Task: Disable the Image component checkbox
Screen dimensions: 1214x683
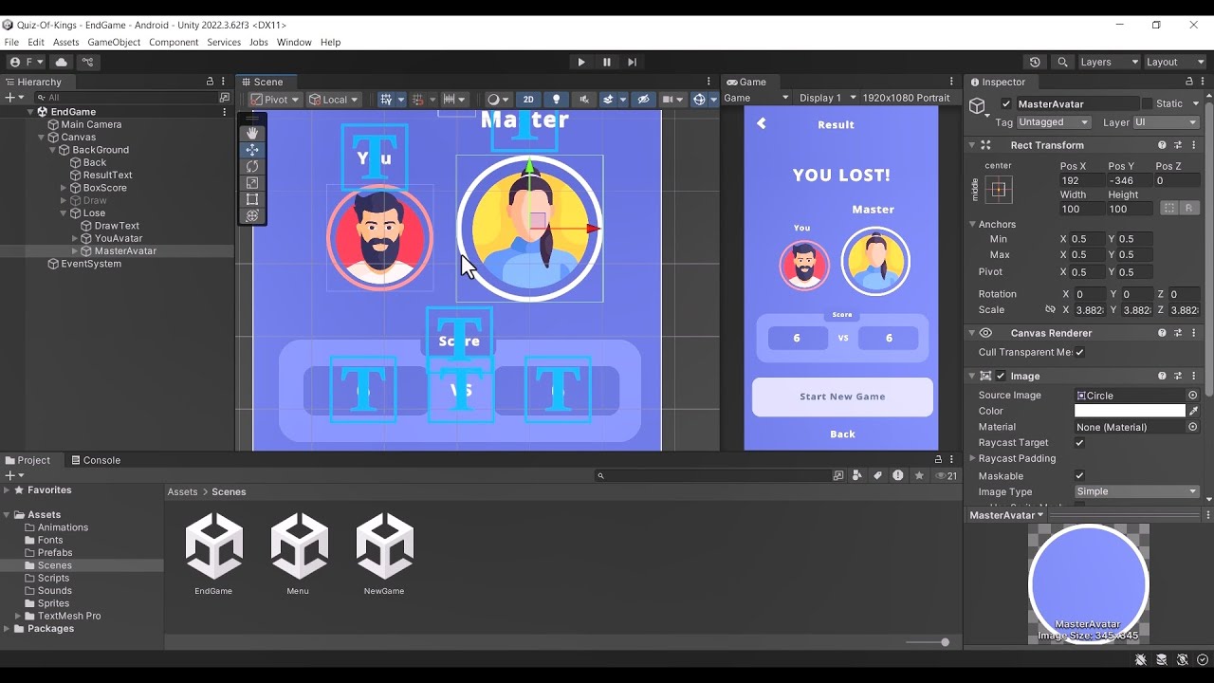Action: (x=1001, y=377)
